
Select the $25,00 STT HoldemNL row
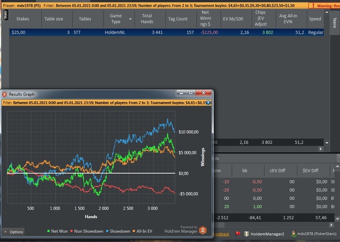click(x=167, y=33)
